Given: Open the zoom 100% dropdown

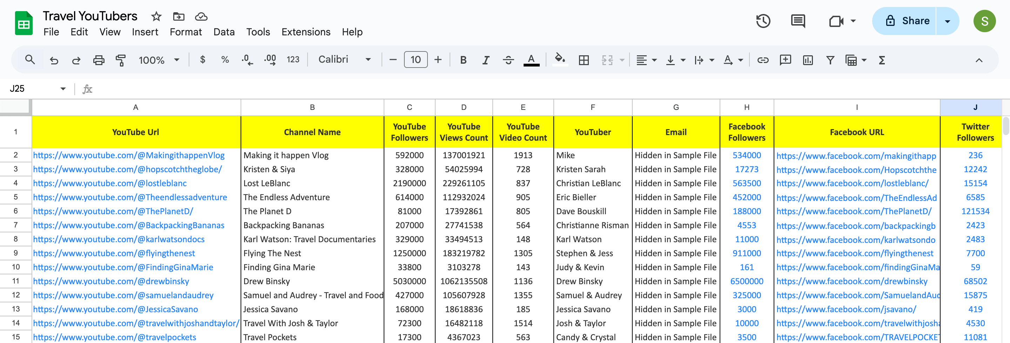Looking at the screenshot, I should pyautogui.click(x=159, y=60).
